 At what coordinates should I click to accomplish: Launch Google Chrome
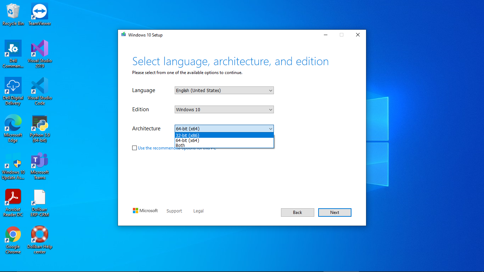[13, 234]
